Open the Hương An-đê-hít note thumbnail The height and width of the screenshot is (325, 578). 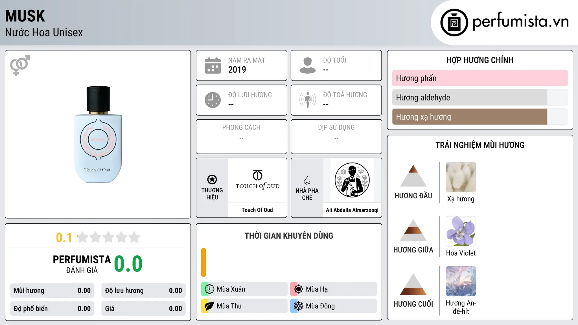tap(461, 281)
